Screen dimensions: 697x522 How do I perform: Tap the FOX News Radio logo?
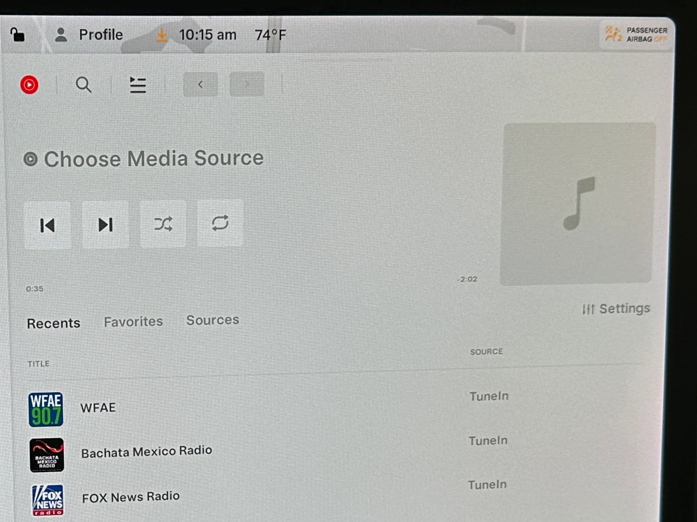[x=48, y=500]
